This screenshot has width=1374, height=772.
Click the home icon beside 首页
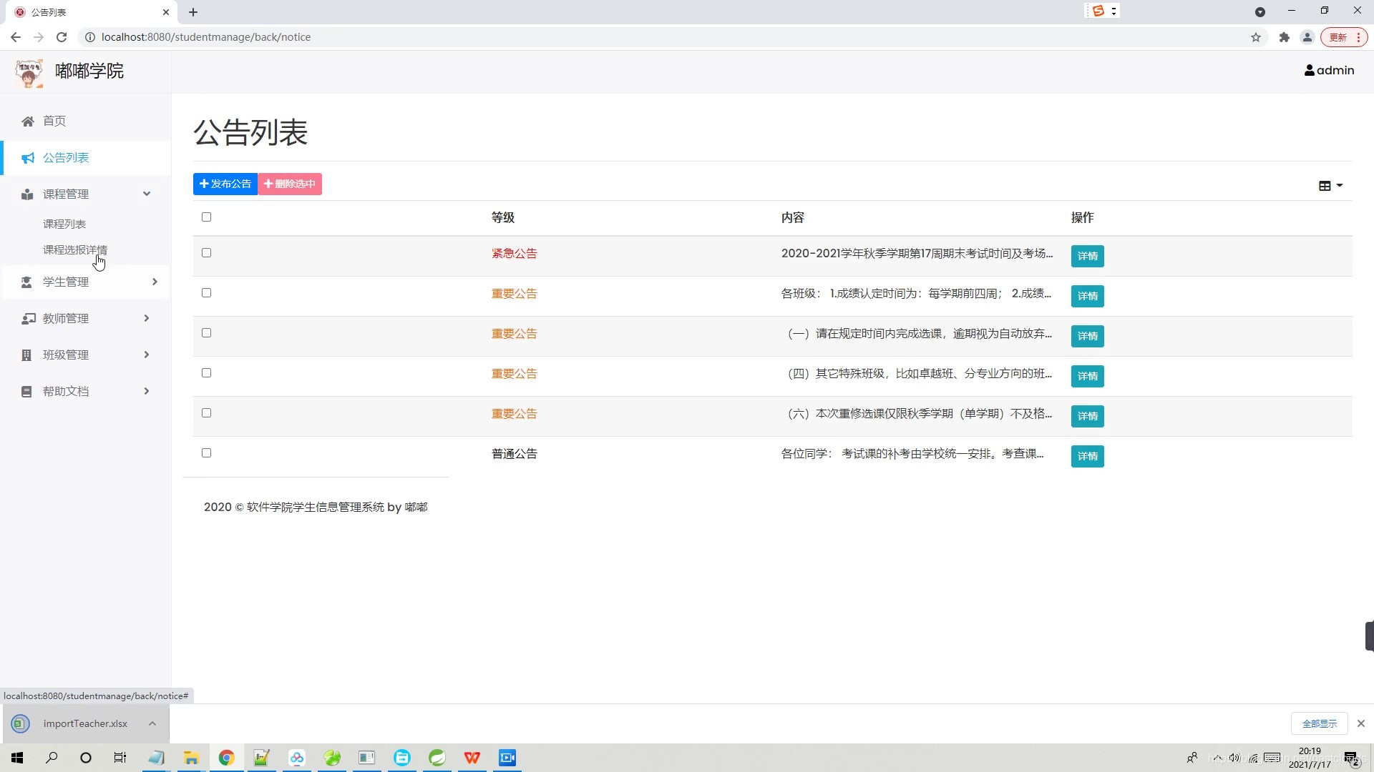tap(28, 122)
